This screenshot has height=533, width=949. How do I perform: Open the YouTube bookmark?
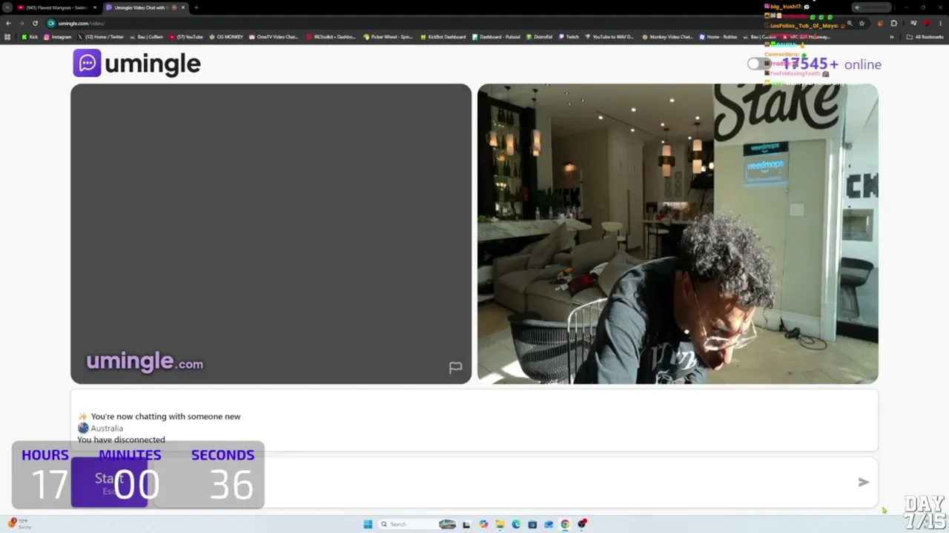pos(186,37)
